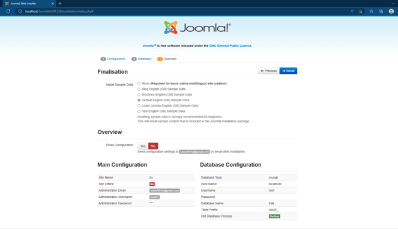Viewport: 398px width, 229px height.
Task: Go to the Configuration step tab
Action: (113, 59)
